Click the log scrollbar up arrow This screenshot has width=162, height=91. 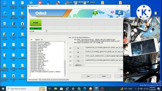pos(65,42)
